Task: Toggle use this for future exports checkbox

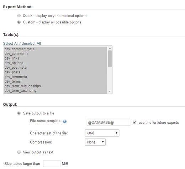Action: (134, 123)
